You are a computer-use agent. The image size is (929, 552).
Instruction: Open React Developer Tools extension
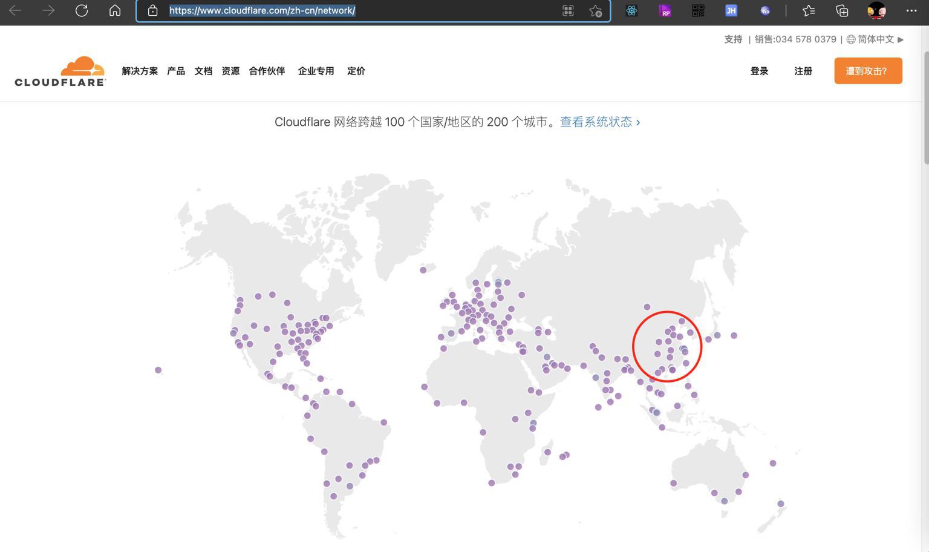point(631,10)
